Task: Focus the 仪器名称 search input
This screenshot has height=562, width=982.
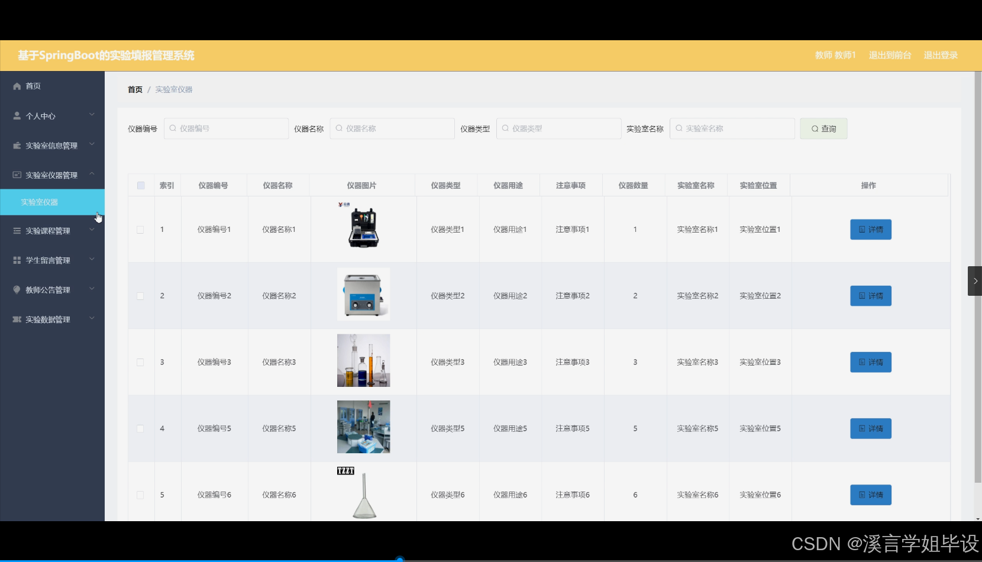Action: pos(392,128)
